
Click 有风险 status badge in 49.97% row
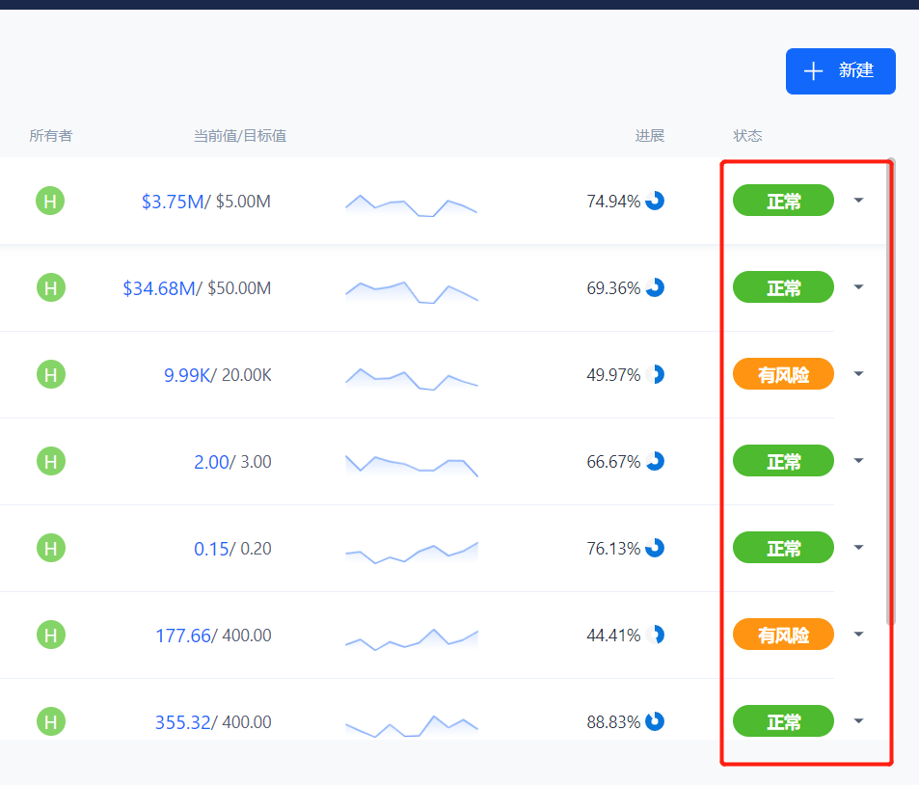tap(783, 374)
